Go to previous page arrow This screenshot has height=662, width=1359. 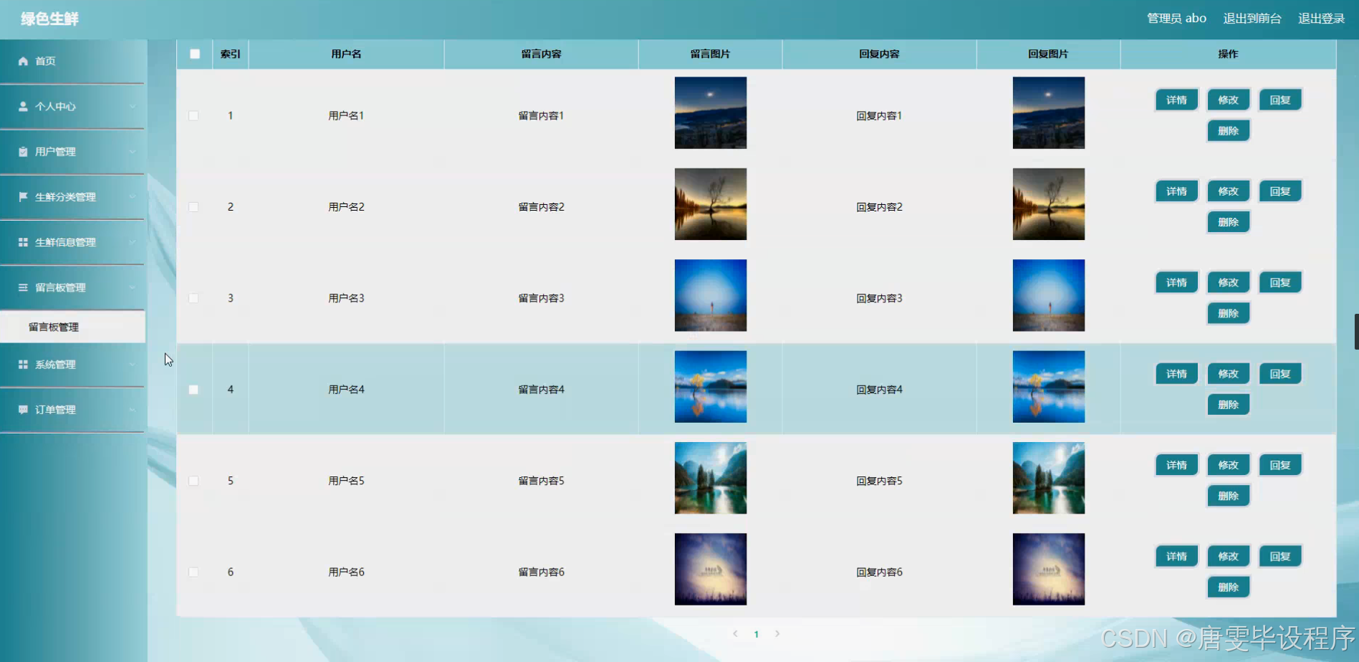[x=735, y=634]
